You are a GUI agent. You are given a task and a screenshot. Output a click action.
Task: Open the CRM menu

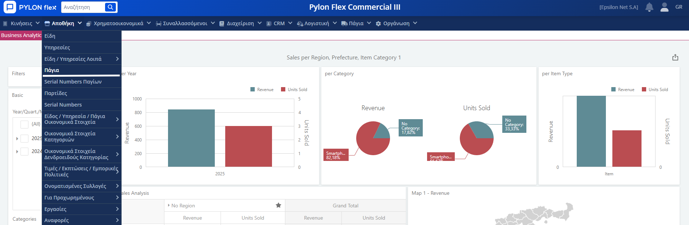pos(279,23)
